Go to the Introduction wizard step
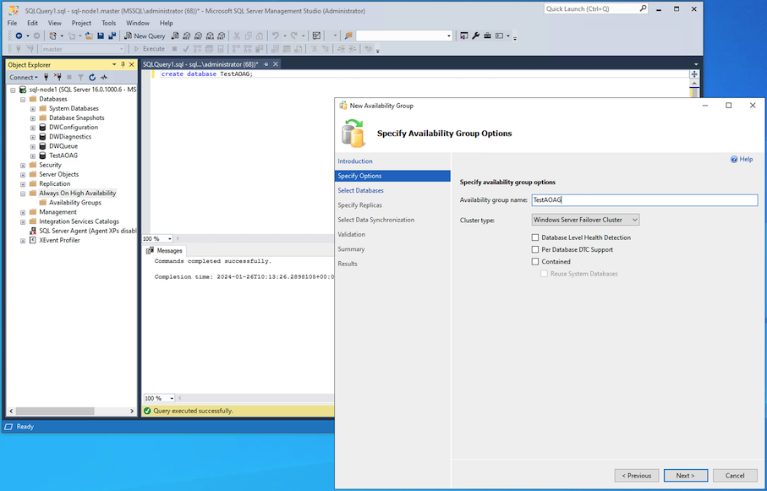The image size is (767, 491). coord(355,161)
